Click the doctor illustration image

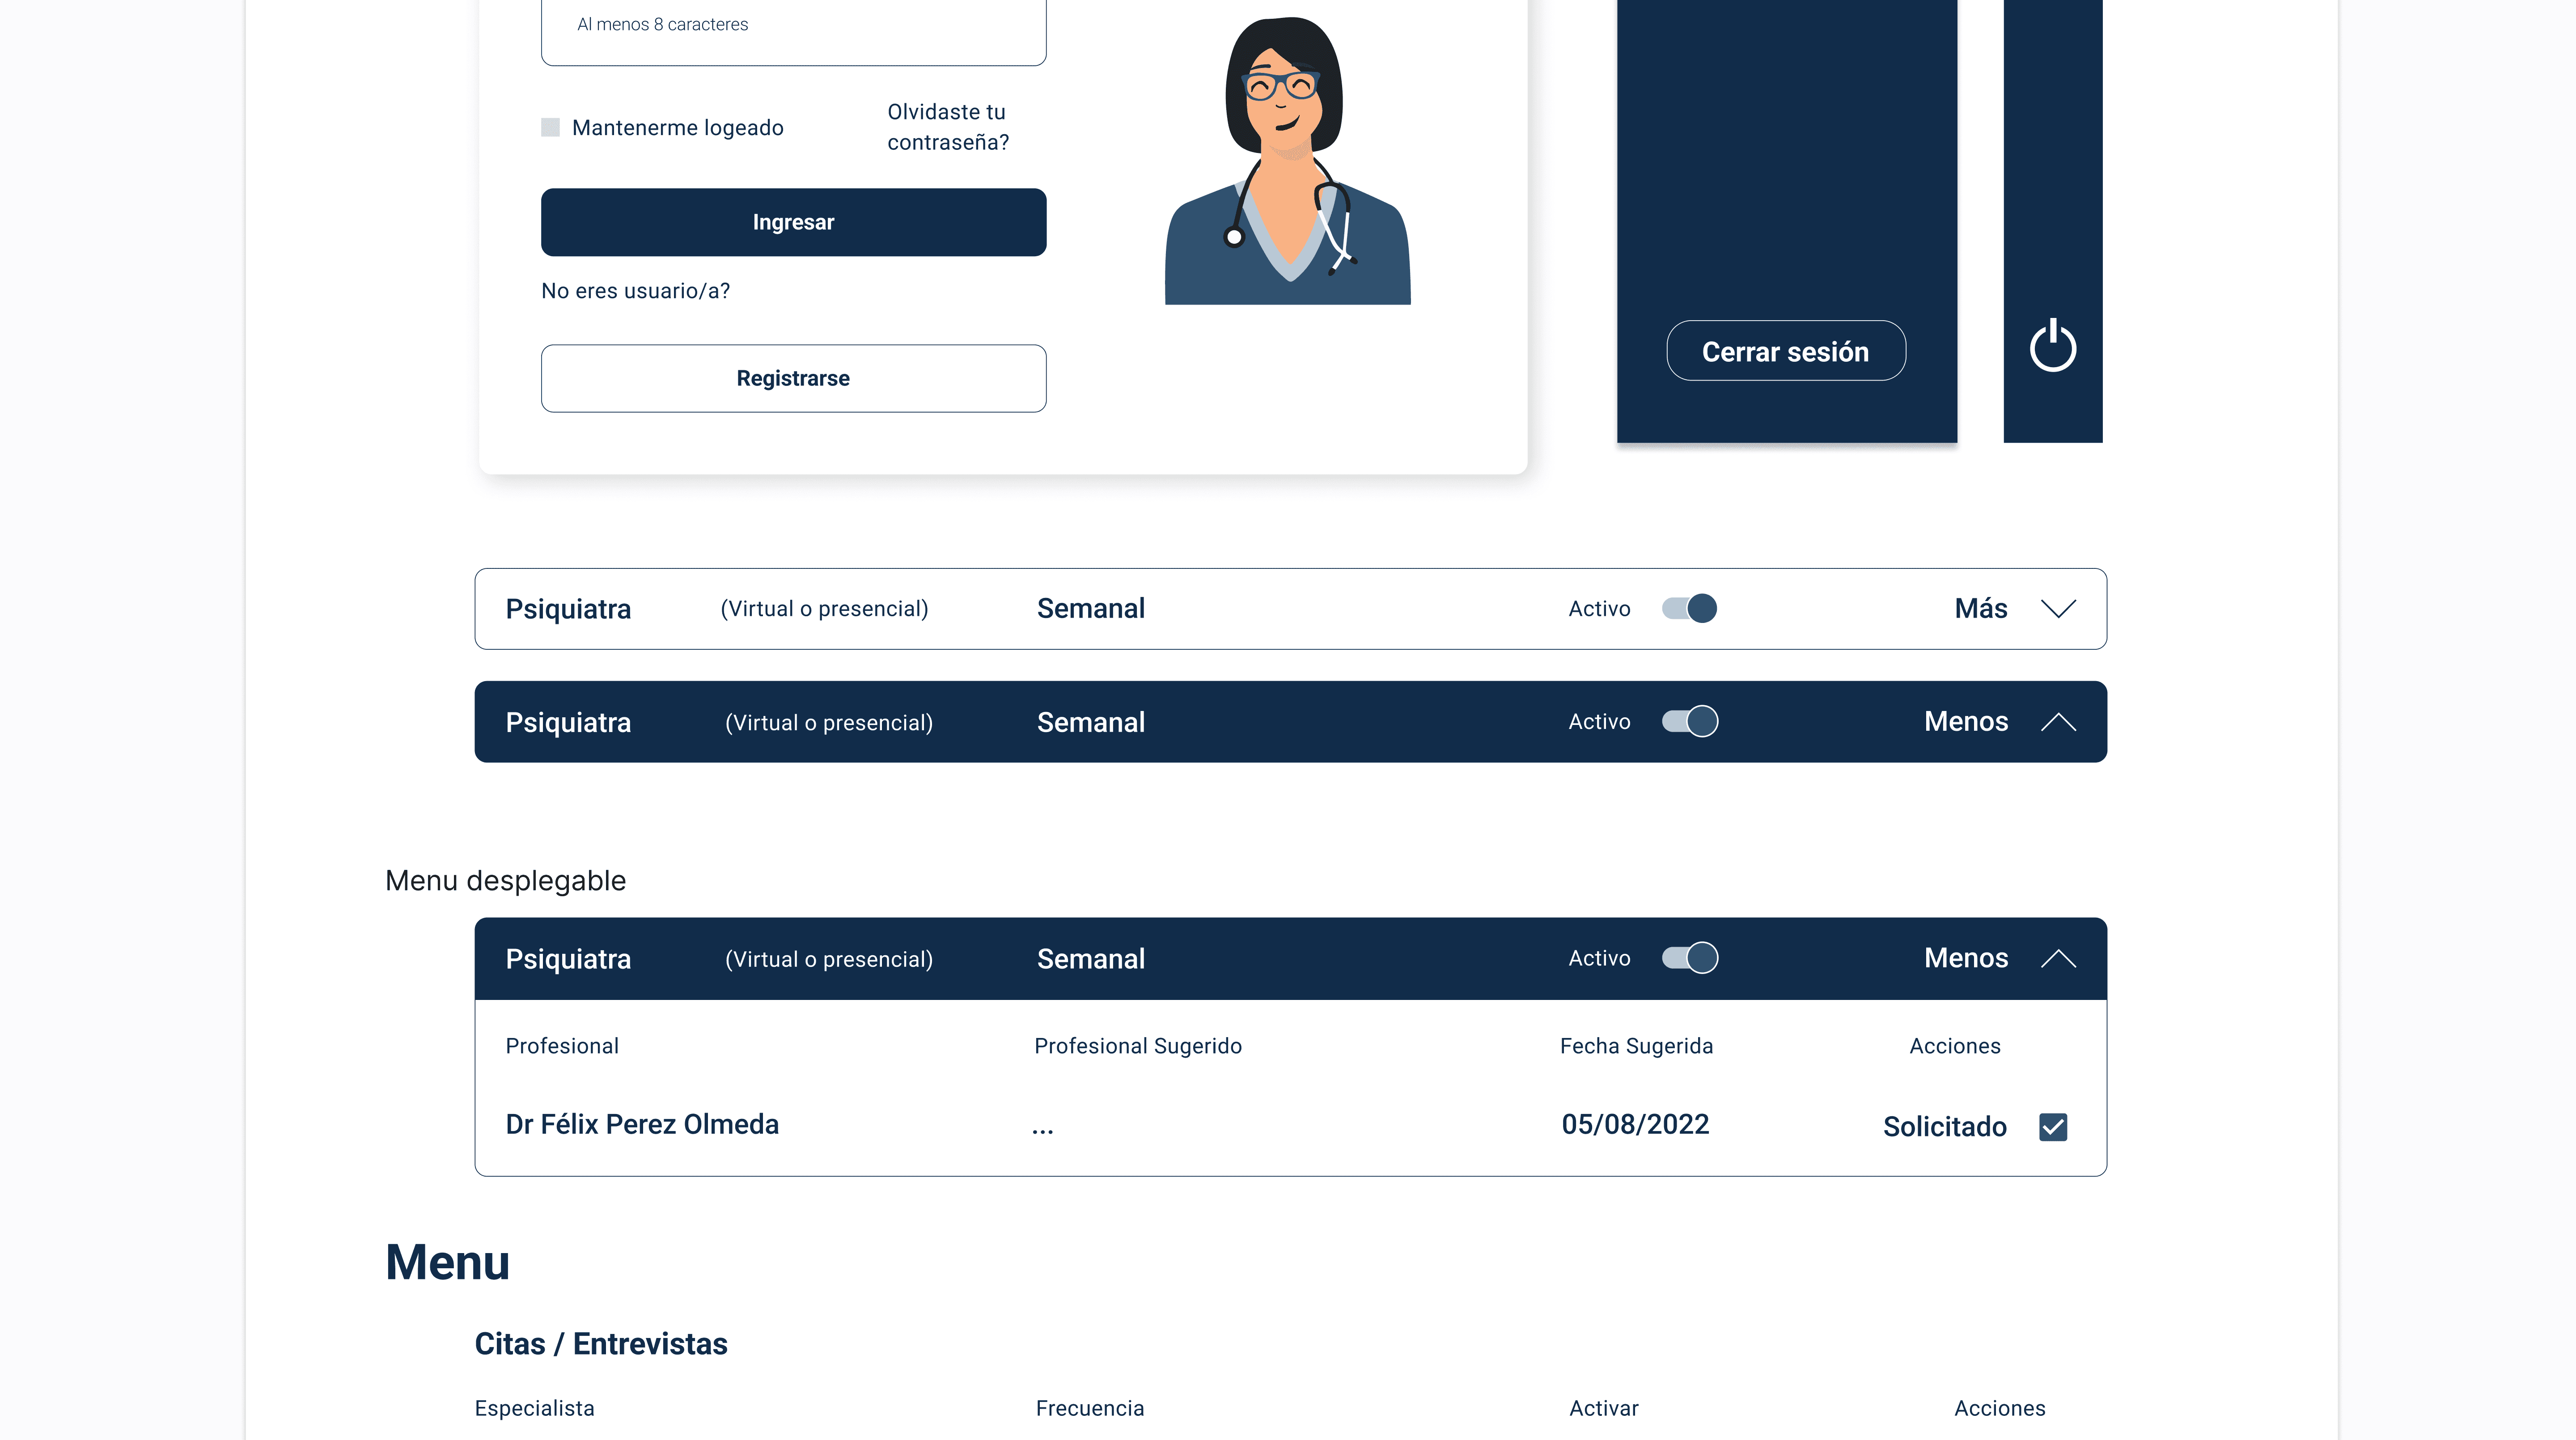click(x=1287, y=160)
